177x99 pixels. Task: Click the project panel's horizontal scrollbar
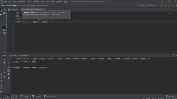click(4, 53)
